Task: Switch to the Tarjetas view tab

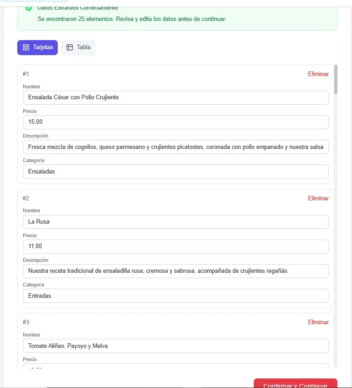Action: click(37, 47)
